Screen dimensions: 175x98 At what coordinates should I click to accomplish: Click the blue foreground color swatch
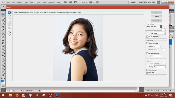pyautogui.click(x=2, y=81)
